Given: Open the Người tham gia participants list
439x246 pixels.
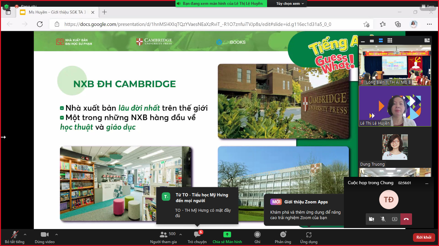Looking at the screenshot, I should pyautogui.click(x=164, y=235).
